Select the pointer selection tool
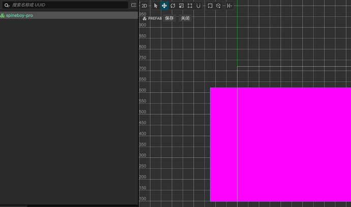The width and height of the screenshot is (351, 207). (156, 6)
